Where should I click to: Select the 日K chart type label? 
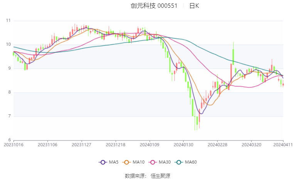coord(194,6)
